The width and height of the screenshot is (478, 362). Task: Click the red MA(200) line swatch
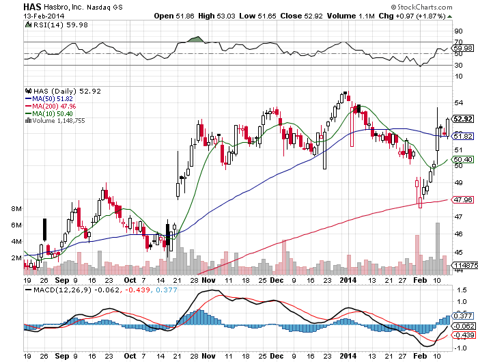29,107
